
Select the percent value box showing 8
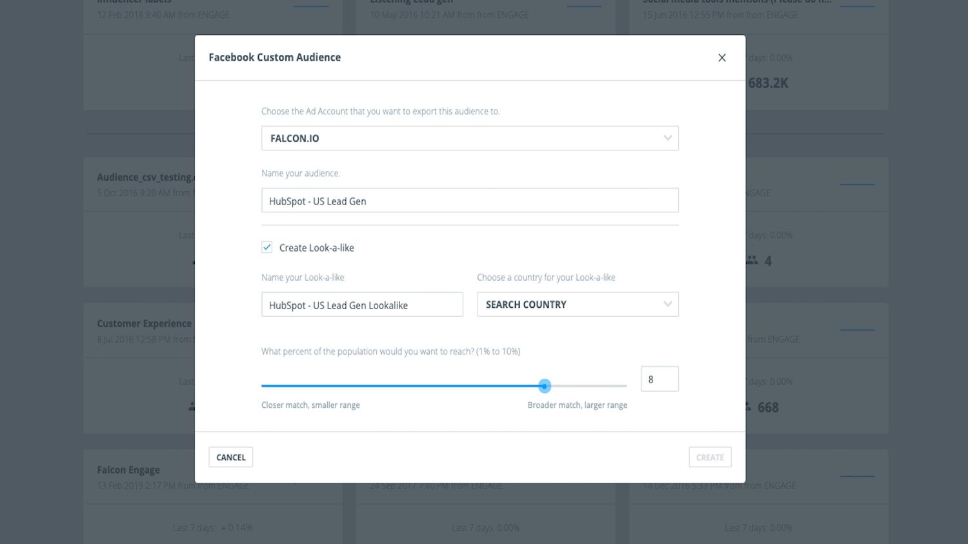(659, 378)
